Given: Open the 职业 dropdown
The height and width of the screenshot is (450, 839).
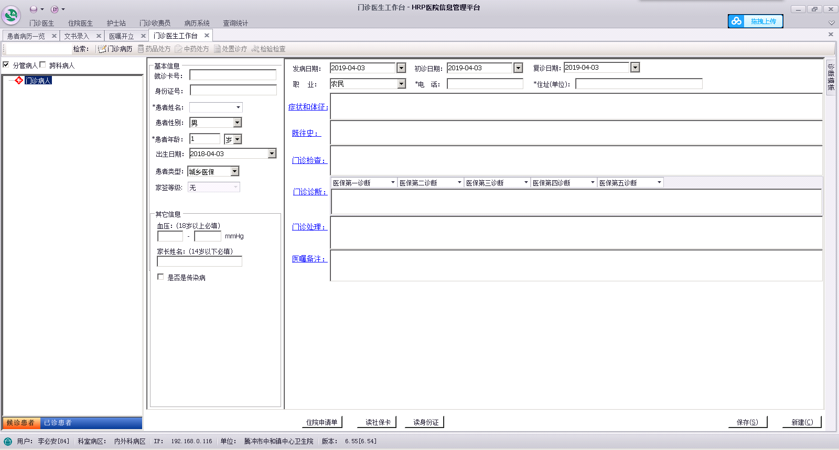Looking at the screenshot, I should click(401, 84).
